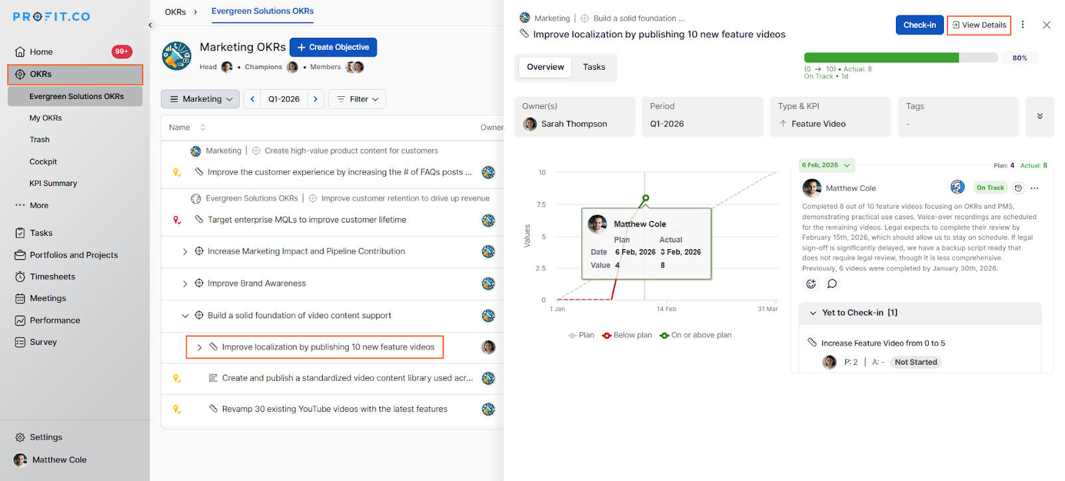Viewport: 1065px width, 481px height.
Task: Open the check-in comment bubble icon
Action: pyautogui.click(x=832, y=284)
